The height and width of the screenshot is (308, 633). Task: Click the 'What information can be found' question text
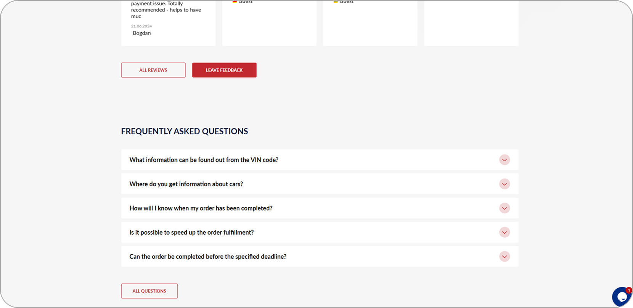204,160
